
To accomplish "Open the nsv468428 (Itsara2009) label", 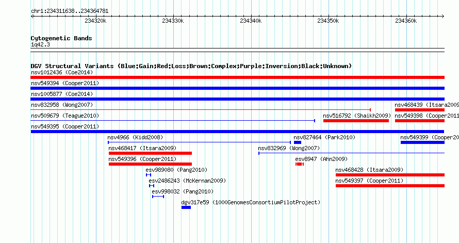I will (x=369, y=170).
